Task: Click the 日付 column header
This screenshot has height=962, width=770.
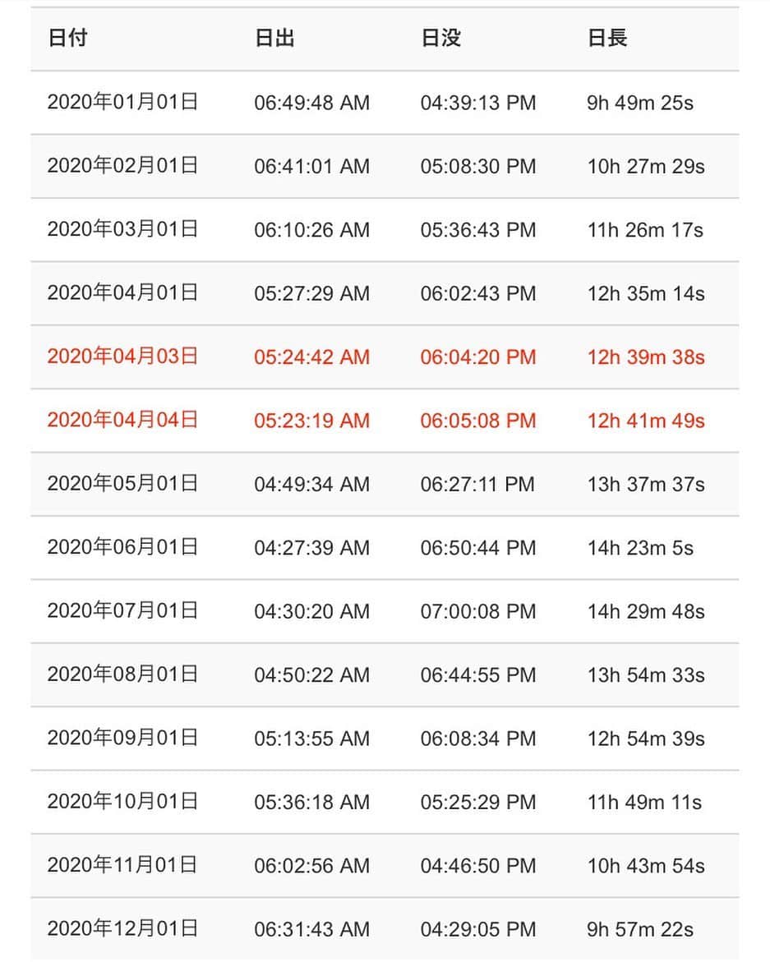Action: pyautogui.click(x=67, y=38)
